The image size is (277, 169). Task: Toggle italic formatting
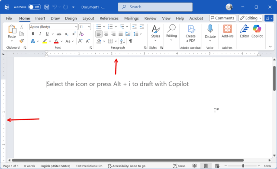point(40,34)
